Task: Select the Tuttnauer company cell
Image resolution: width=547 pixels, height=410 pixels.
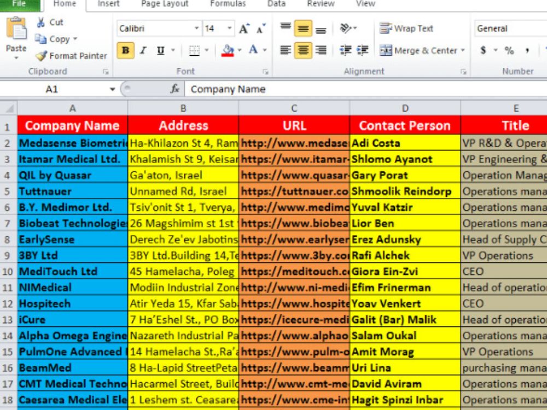Action: tap(72, 191)
